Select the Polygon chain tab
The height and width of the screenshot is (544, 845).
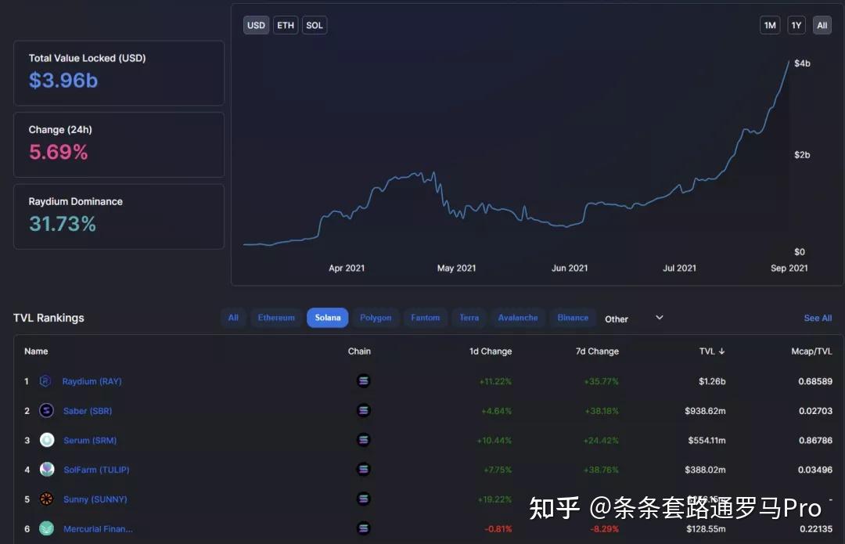coord(376,318)
